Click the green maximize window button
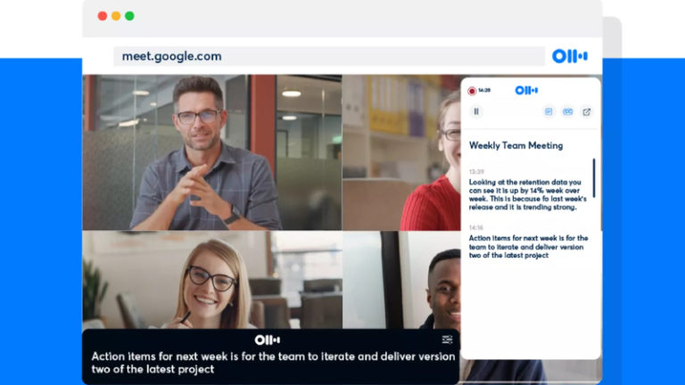The image size is (685, 385). [129, 16]
